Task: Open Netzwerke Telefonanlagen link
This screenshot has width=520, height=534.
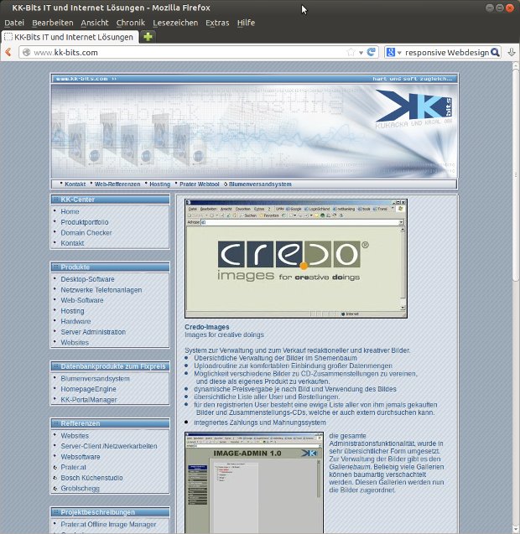Action: tap(101, 290)
